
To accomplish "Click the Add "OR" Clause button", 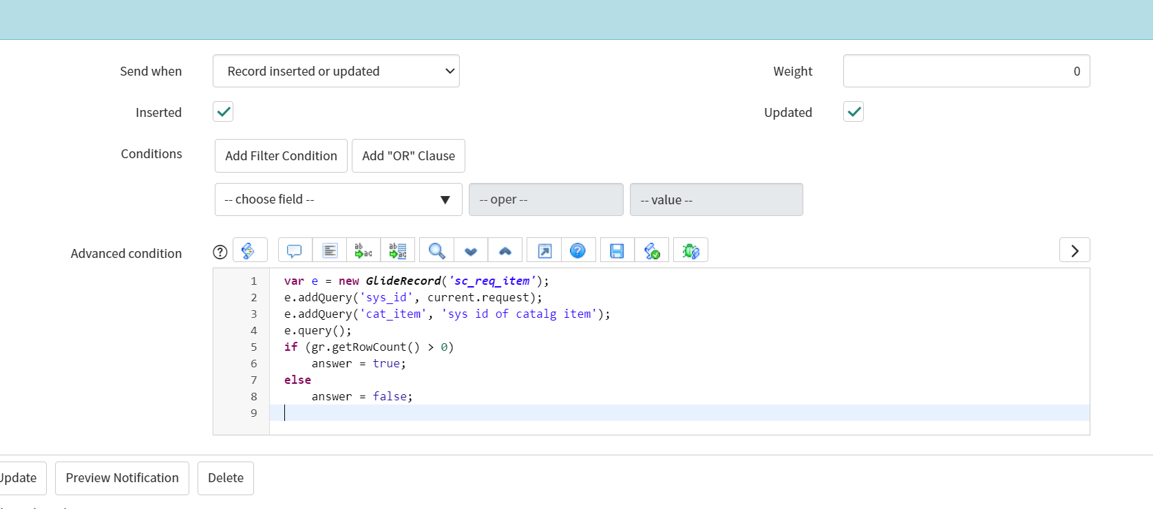I will coord(408,156).
